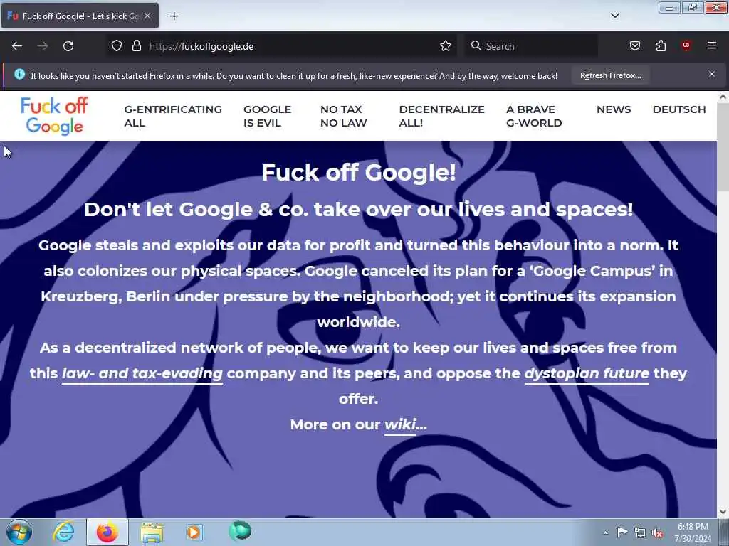Image resolution: width=729 pixels, height=546 pixels.
Task: Open GOOGLE IS EVIL menu item
Action: (268, 116)
